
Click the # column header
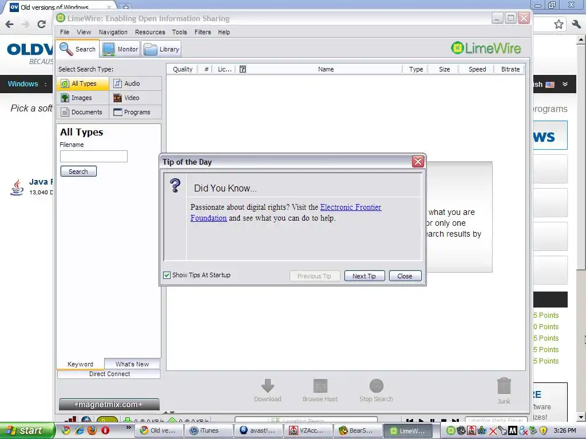(206, 69)
